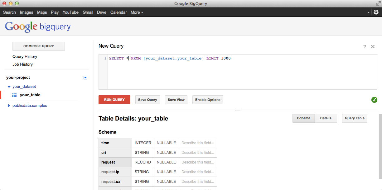This screenshot has height=190, width=382.
Task: Open the settings gear icon
Action: coord(376,12)
